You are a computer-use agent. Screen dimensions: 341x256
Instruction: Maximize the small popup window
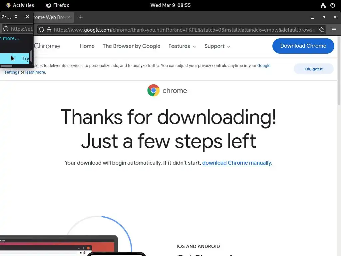(16, 17)
